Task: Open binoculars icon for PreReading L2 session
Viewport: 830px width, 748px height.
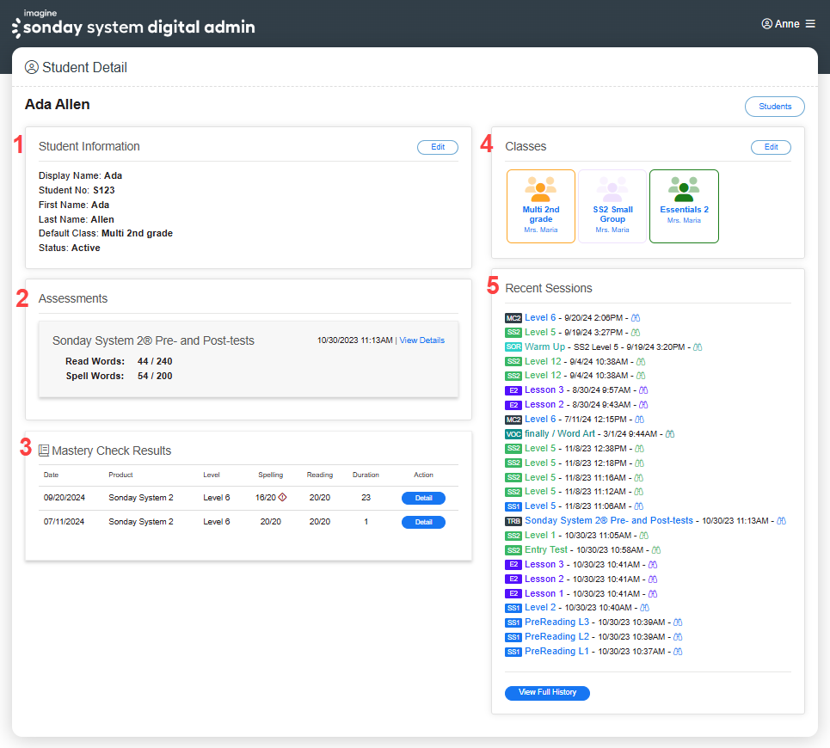Action: [x=678, y=637]
